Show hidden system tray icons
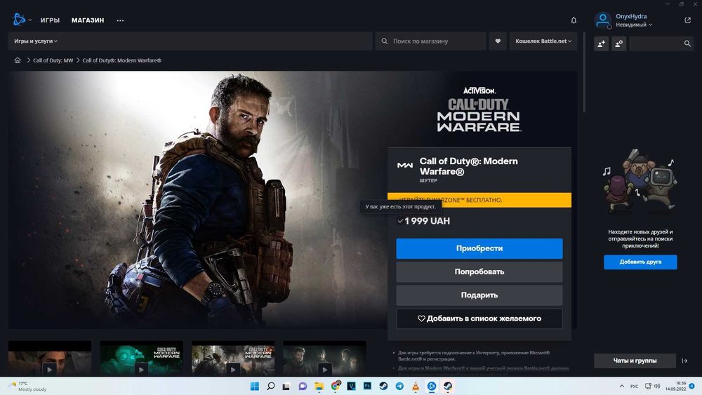 click(x=621, y=386)
